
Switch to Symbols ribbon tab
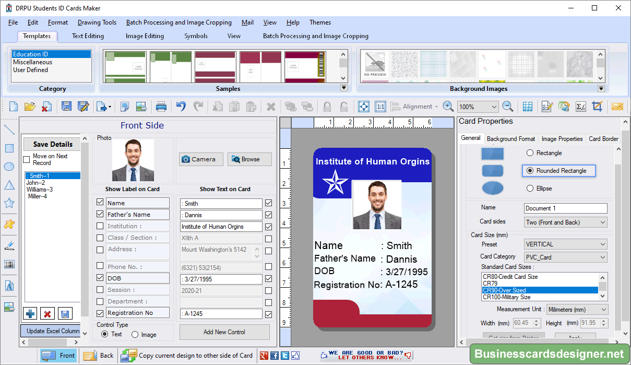coord(196,36)
